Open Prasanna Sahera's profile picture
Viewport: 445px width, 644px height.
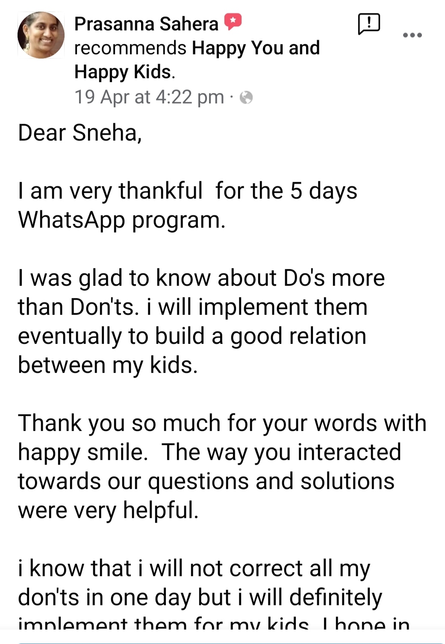tap(41, 35)
